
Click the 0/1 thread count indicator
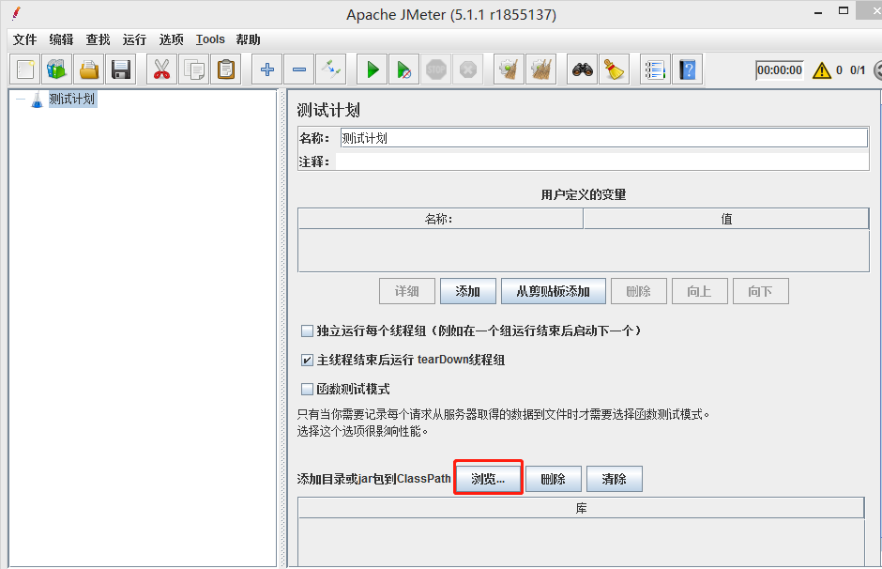[858, 70]
